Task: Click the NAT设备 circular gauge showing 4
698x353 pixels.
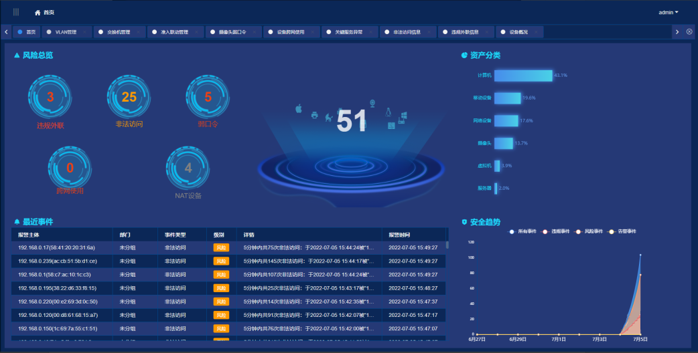Action: tap(188, 168)
